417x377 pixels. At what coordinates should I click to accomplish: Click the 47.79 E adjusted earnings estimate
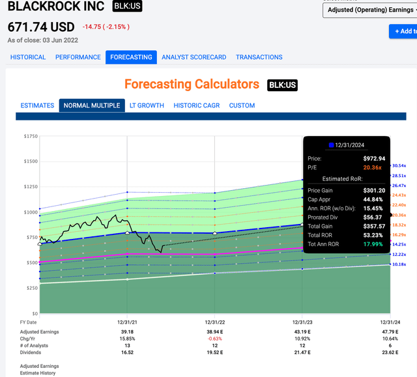click(390, 332)
